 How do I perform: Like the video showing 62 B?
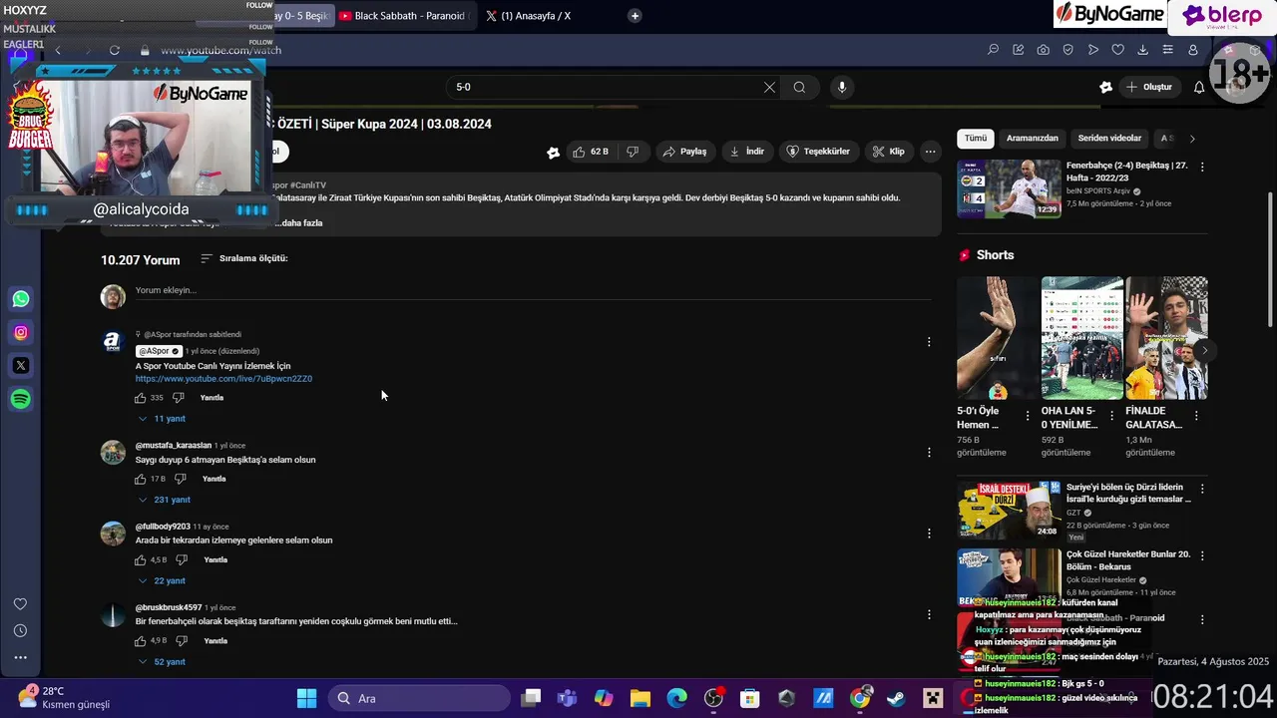click(590, 152)
